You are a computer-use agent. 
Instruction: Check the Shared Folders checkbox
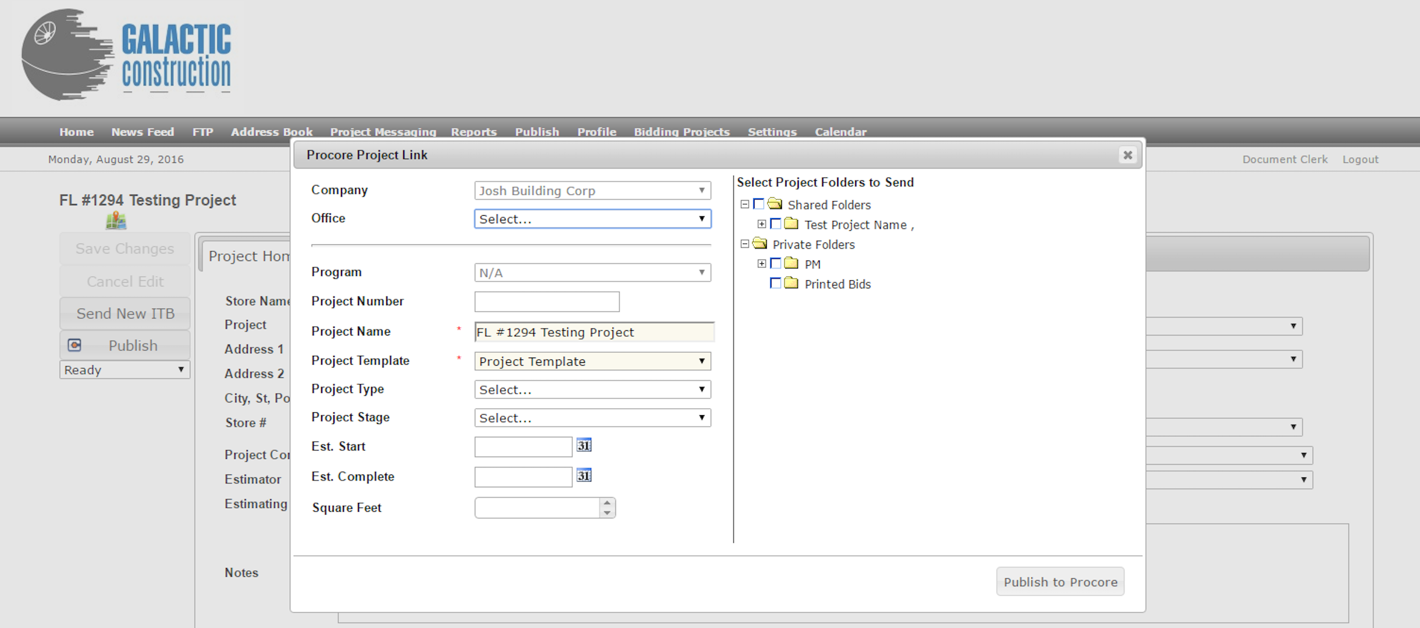(758, 204)
